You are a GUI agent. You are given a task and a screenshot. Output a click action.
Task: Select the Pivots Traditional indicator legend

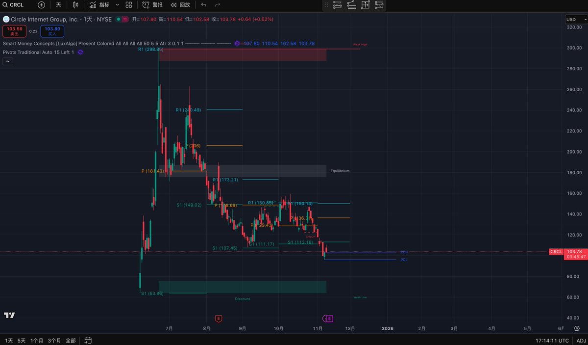38,52
